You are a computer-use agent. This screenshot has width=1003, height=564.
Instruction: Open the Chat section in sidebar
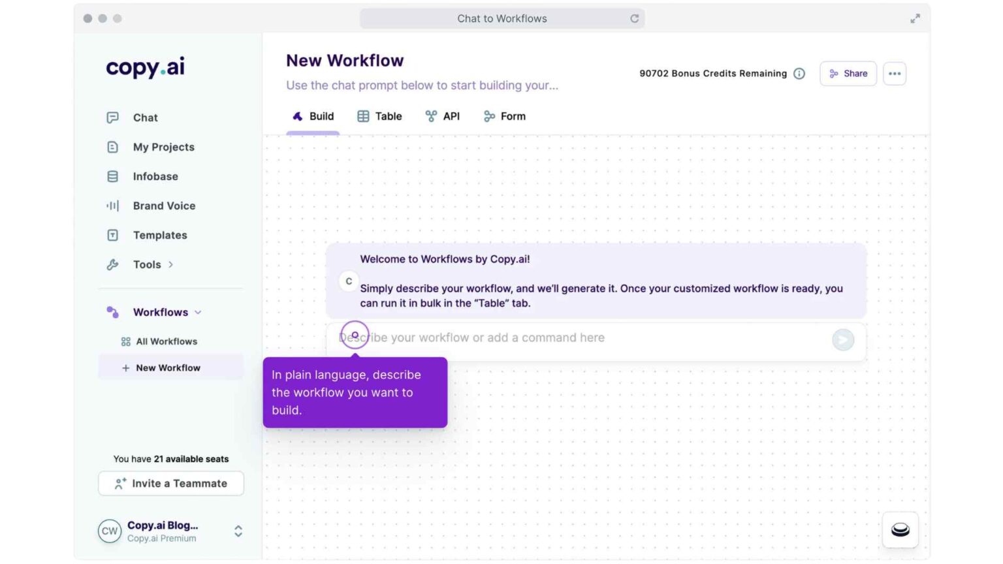(x=145, y=117)
